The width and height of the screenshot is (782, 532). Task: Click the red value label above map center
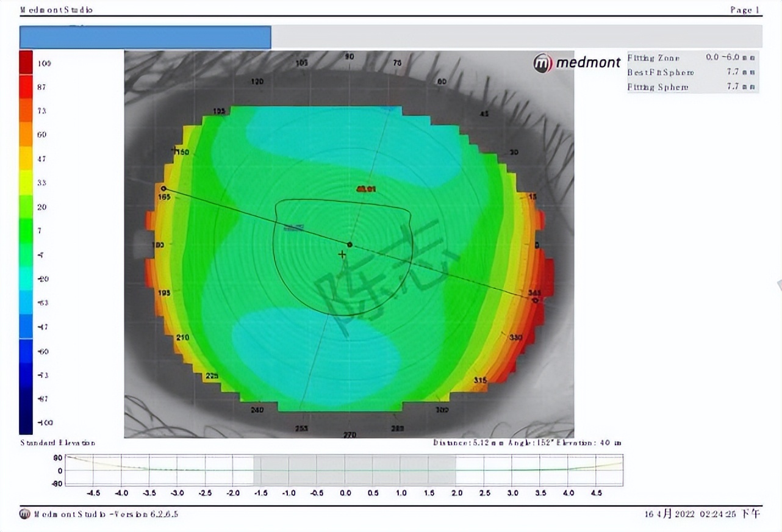point(366,189)
